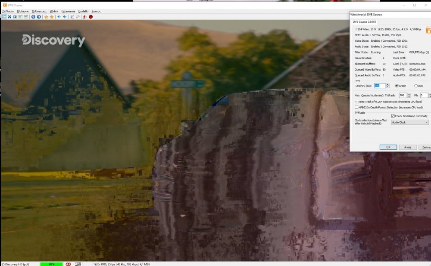The width and height of the screenshot is (431, 266).
Task: Click the 25 Discovery HD (pol) channel label
Action: [x=16, y=264]
